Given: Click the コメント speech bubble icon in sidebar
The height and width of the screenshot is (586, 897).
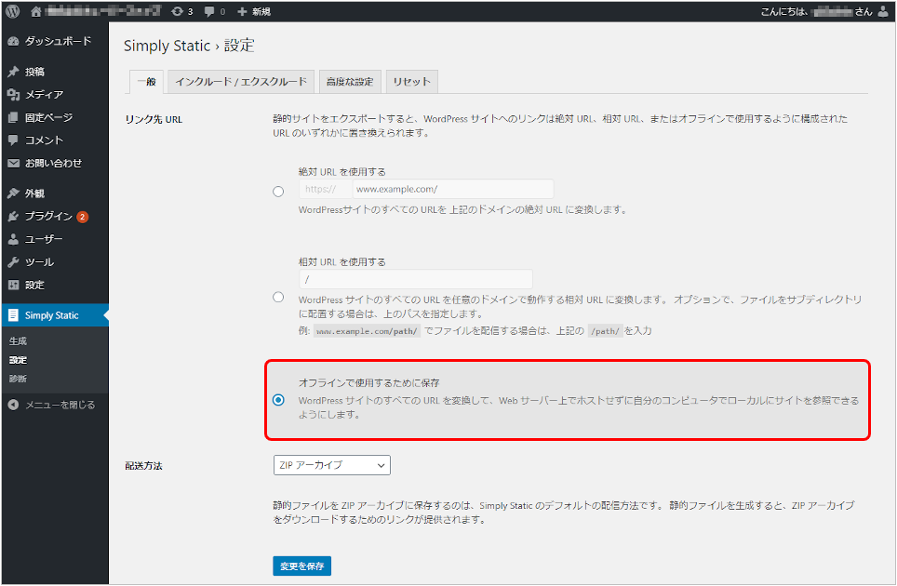Looking at the screenshot, I should [13, 140].
